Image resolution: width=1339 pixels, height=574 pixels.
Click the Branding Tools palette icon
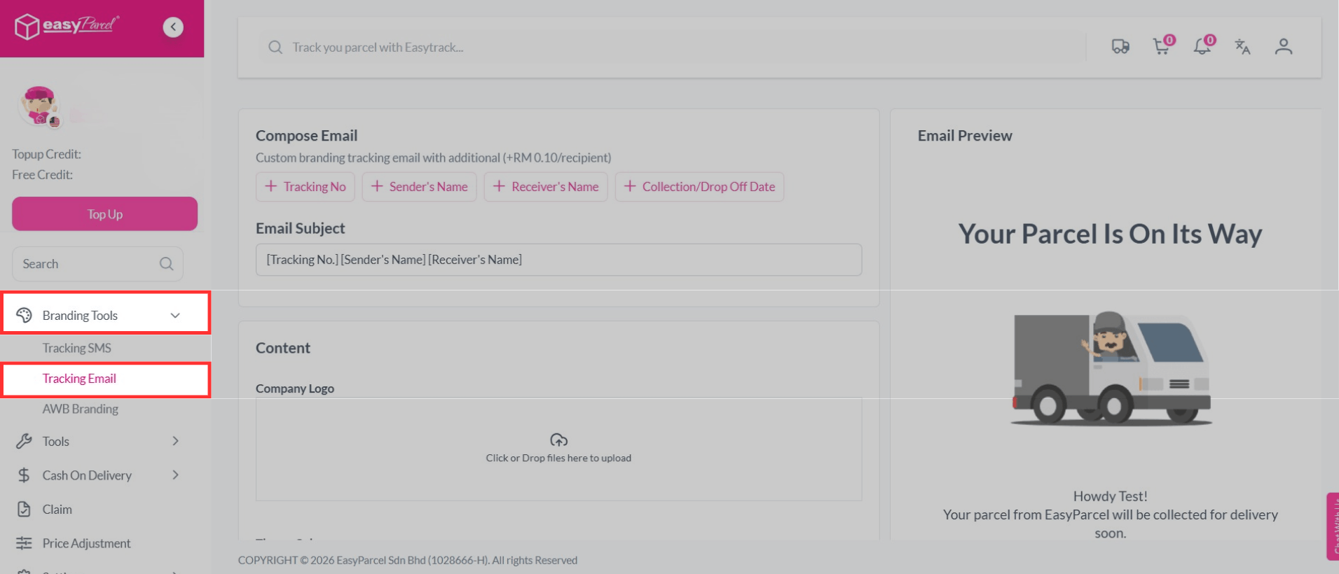pyautogui.click(x=24, y=315)
